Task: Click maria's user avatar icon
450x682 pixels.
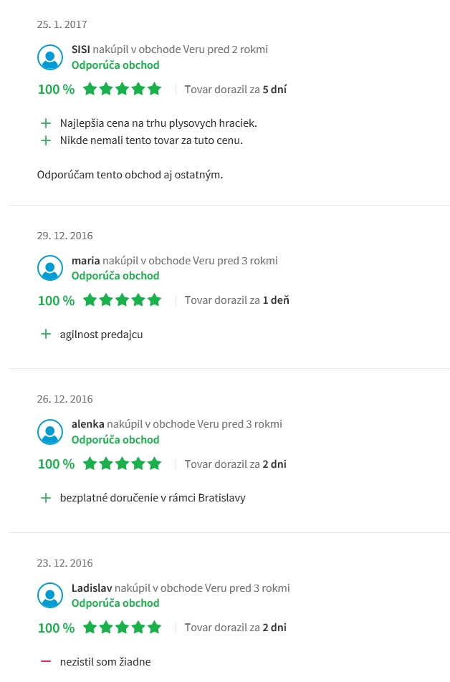Action: (50, 268)
